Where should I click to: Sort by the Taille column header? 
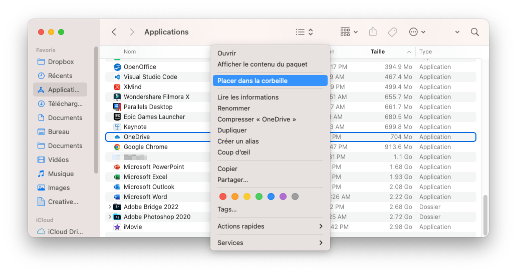coord(390,51)
